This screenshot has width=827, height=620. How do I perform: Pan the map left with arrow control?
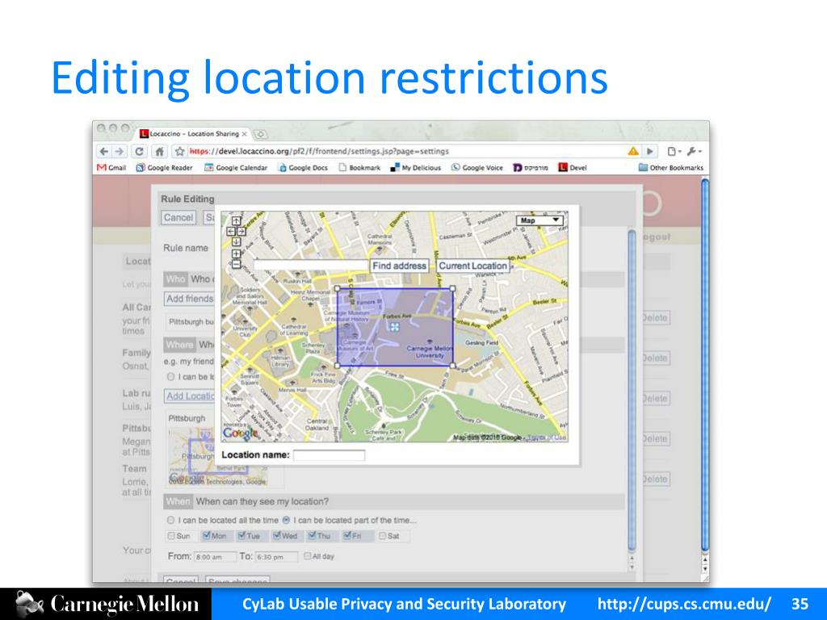pos(231,231)
